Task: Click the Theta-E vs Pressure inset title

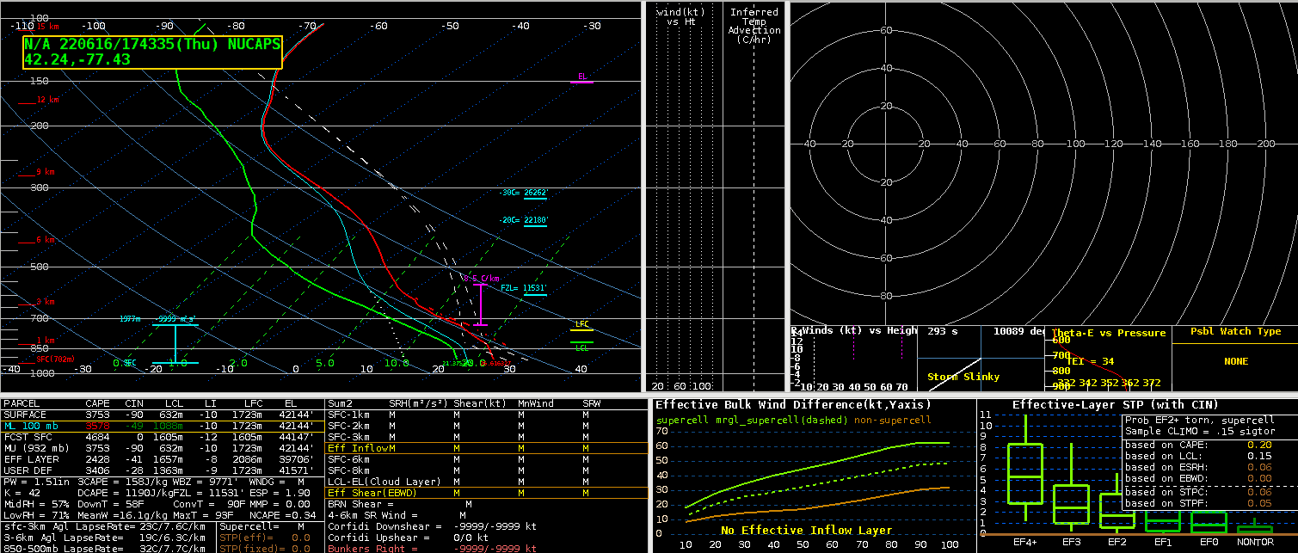Action: pyautogui.click(x=1109, y=333)
